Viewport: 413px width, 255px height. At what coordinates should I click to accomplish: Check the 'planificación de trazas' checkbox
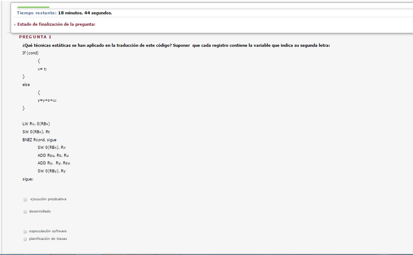[x=25, y=239]
